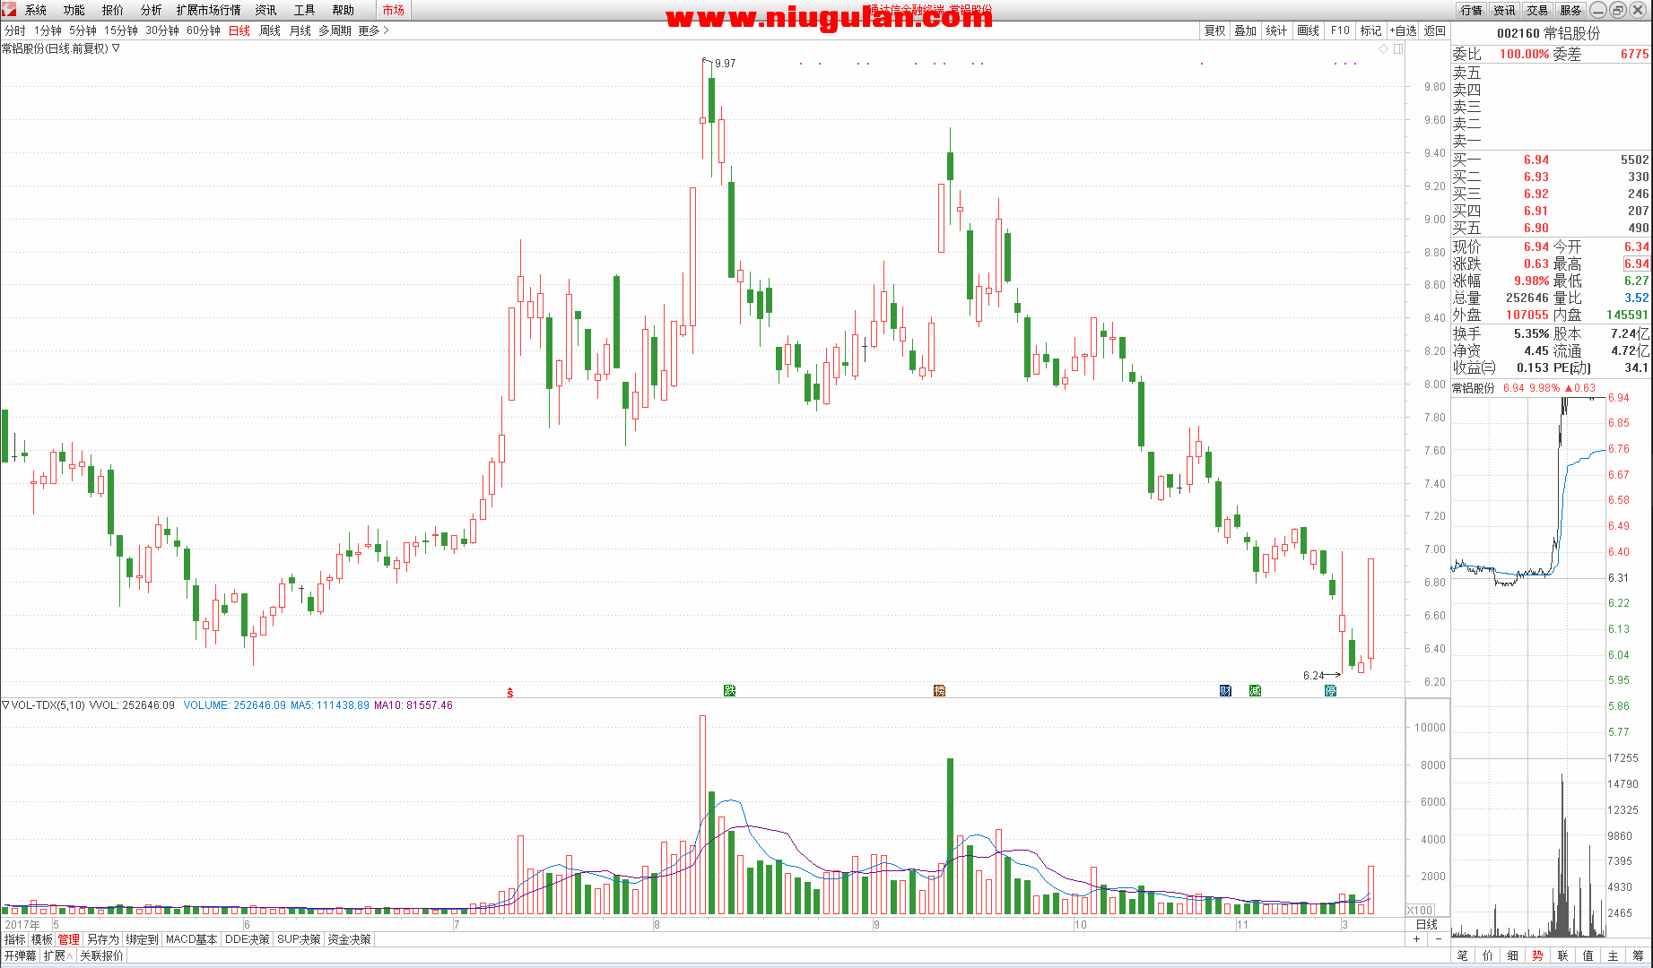Click the 交易 trading button
This screenshot has height=968, width=1653.
coord(1538,10)
